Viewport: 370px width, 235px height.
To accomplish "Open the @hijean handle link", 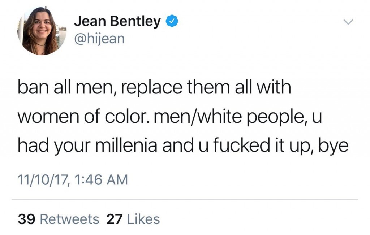I will 99,38.
